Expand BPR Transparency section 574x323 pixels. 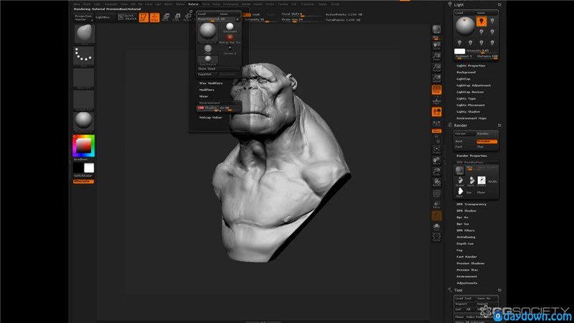pos(471,205)
